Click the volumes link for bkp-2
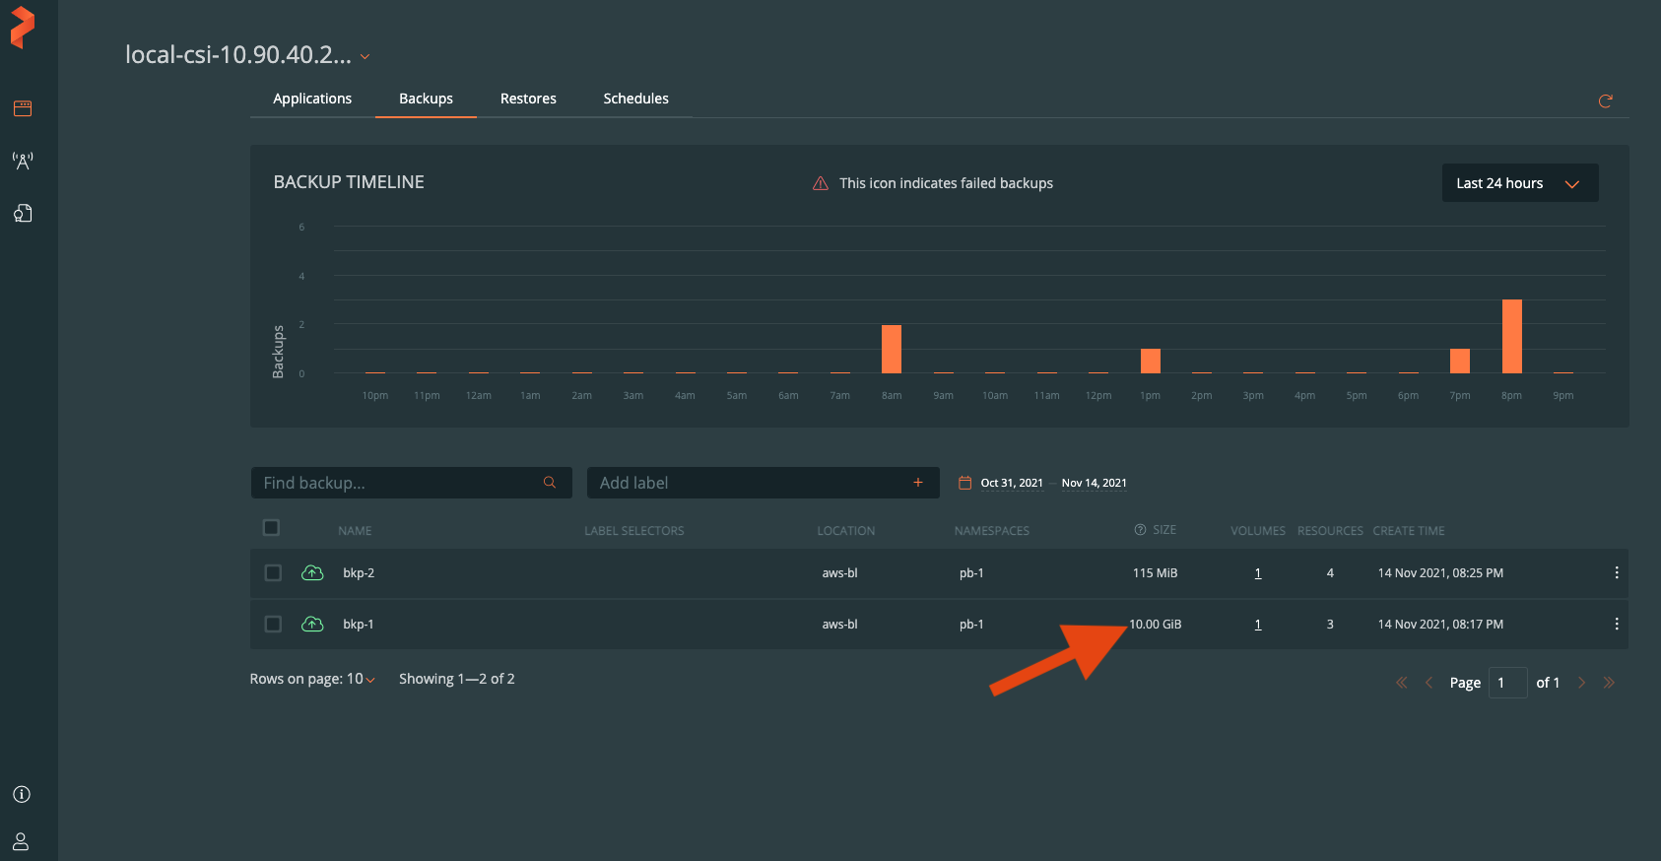Screen dimensions: 1661x861 click(1257, 573)
